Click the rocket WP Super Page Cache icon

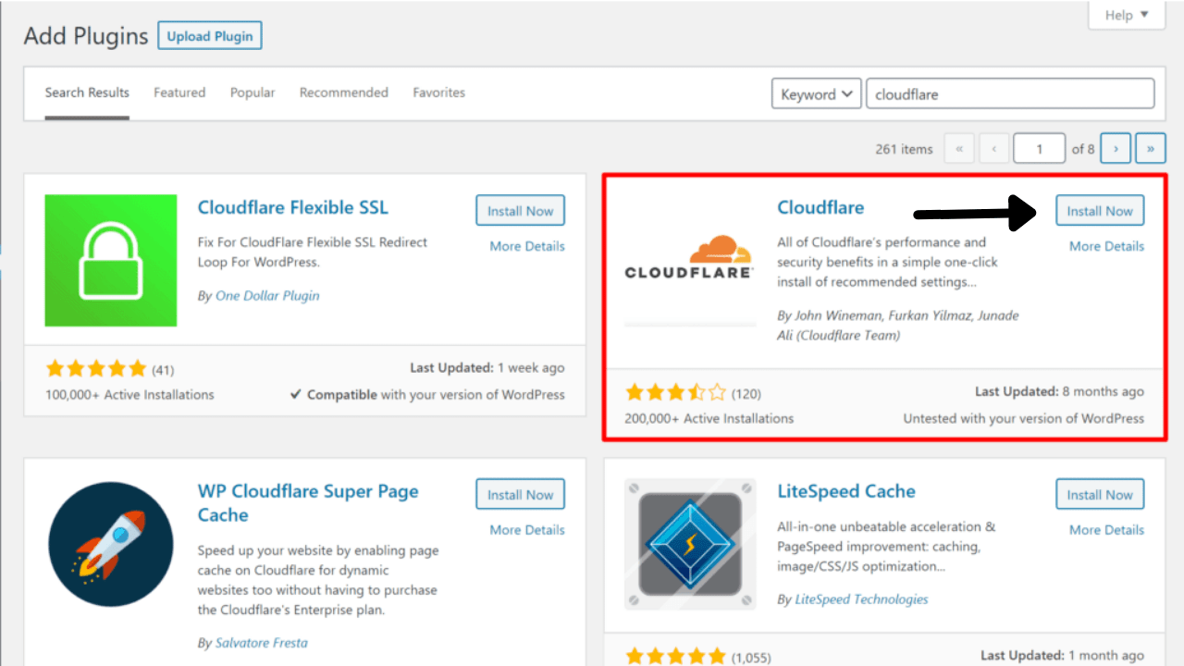click(x=111, y=544)
